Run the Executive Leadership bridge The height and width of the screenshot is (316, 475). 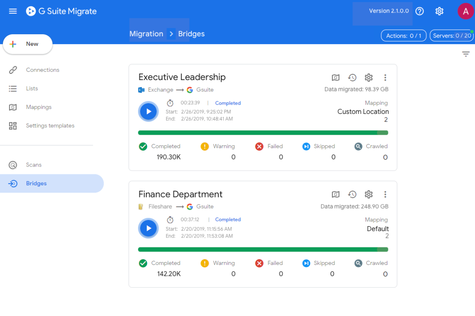coord(148,111)
